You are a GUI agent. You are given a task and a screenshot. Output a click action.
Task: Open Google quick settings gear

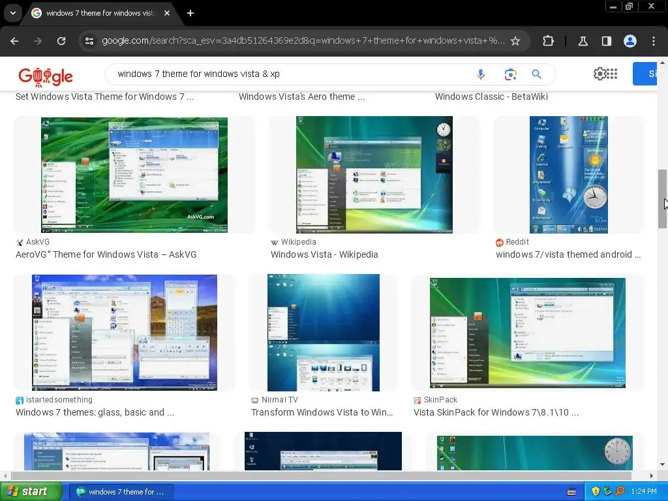click(x=600, y=74)
